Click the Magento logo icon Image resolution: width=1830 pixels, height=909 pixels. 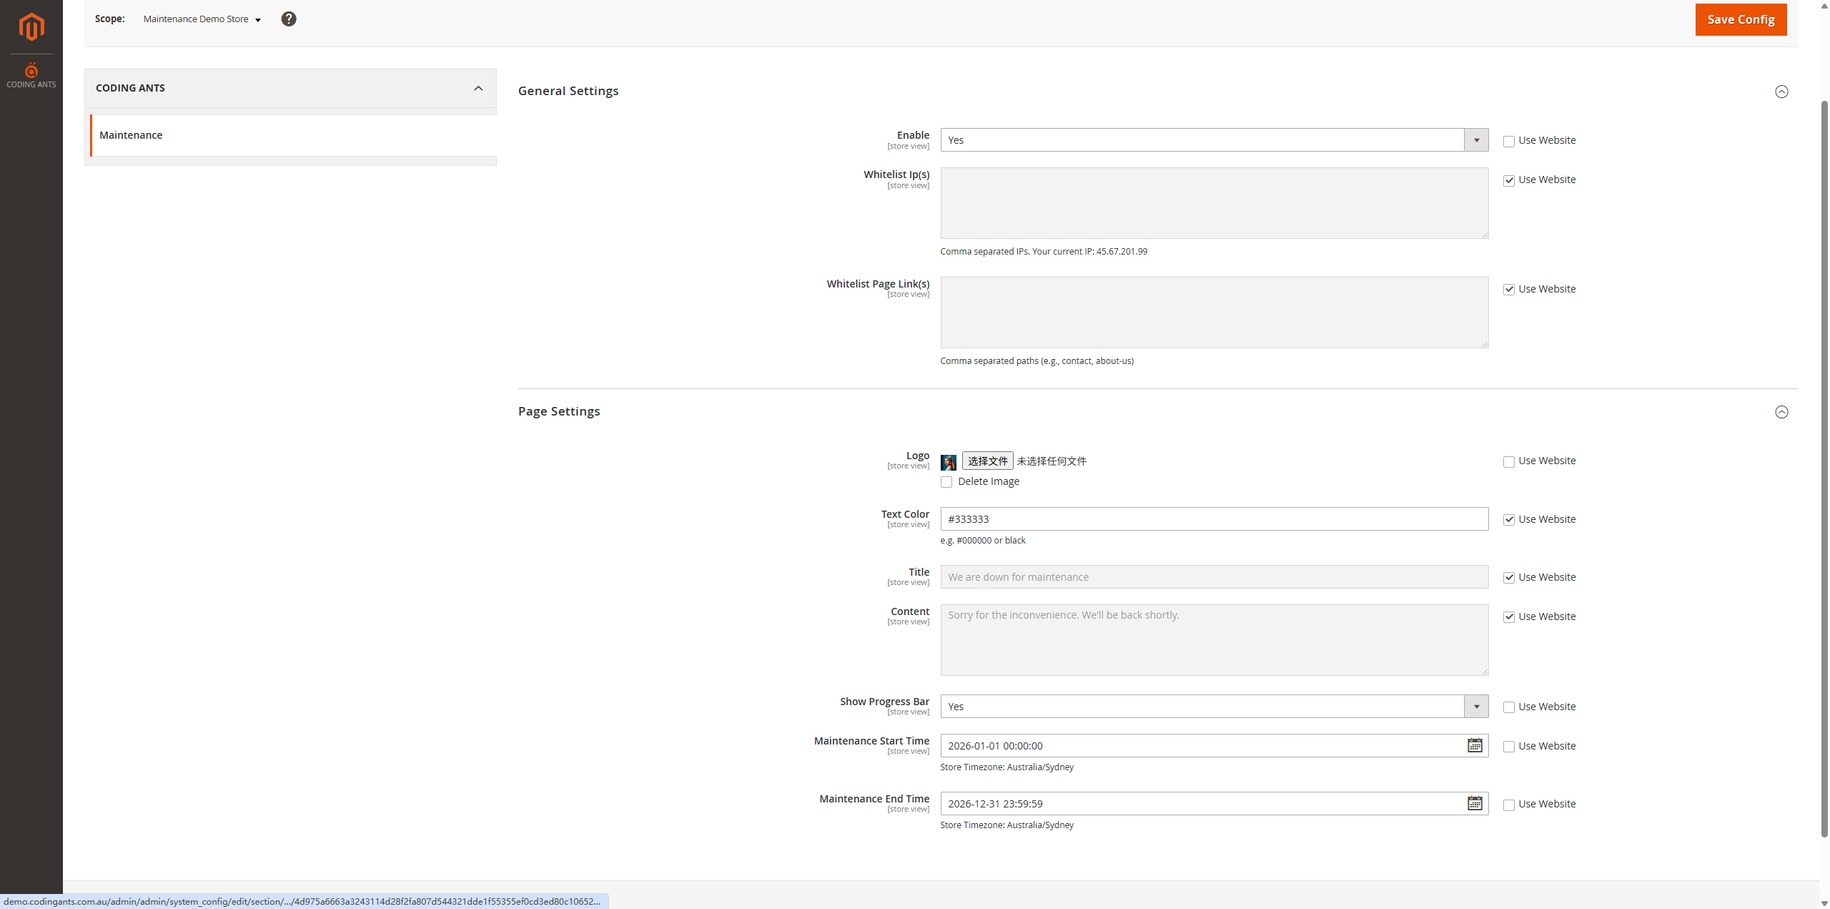[31, 27]
